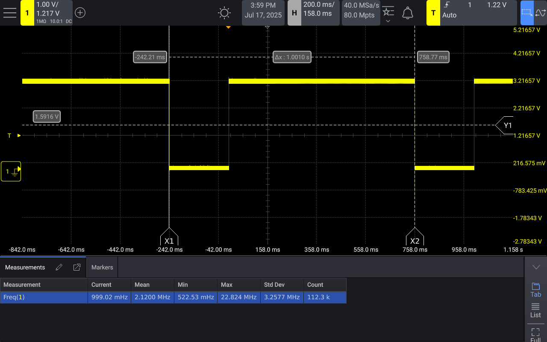
Task: Add a new waveform with the plus icon
Action: tap(80, 12)
